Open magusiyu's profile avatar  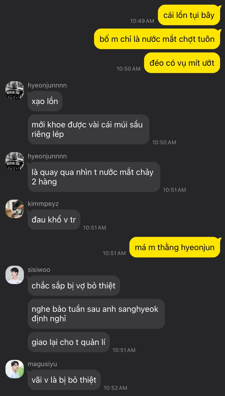pos(15,369)
